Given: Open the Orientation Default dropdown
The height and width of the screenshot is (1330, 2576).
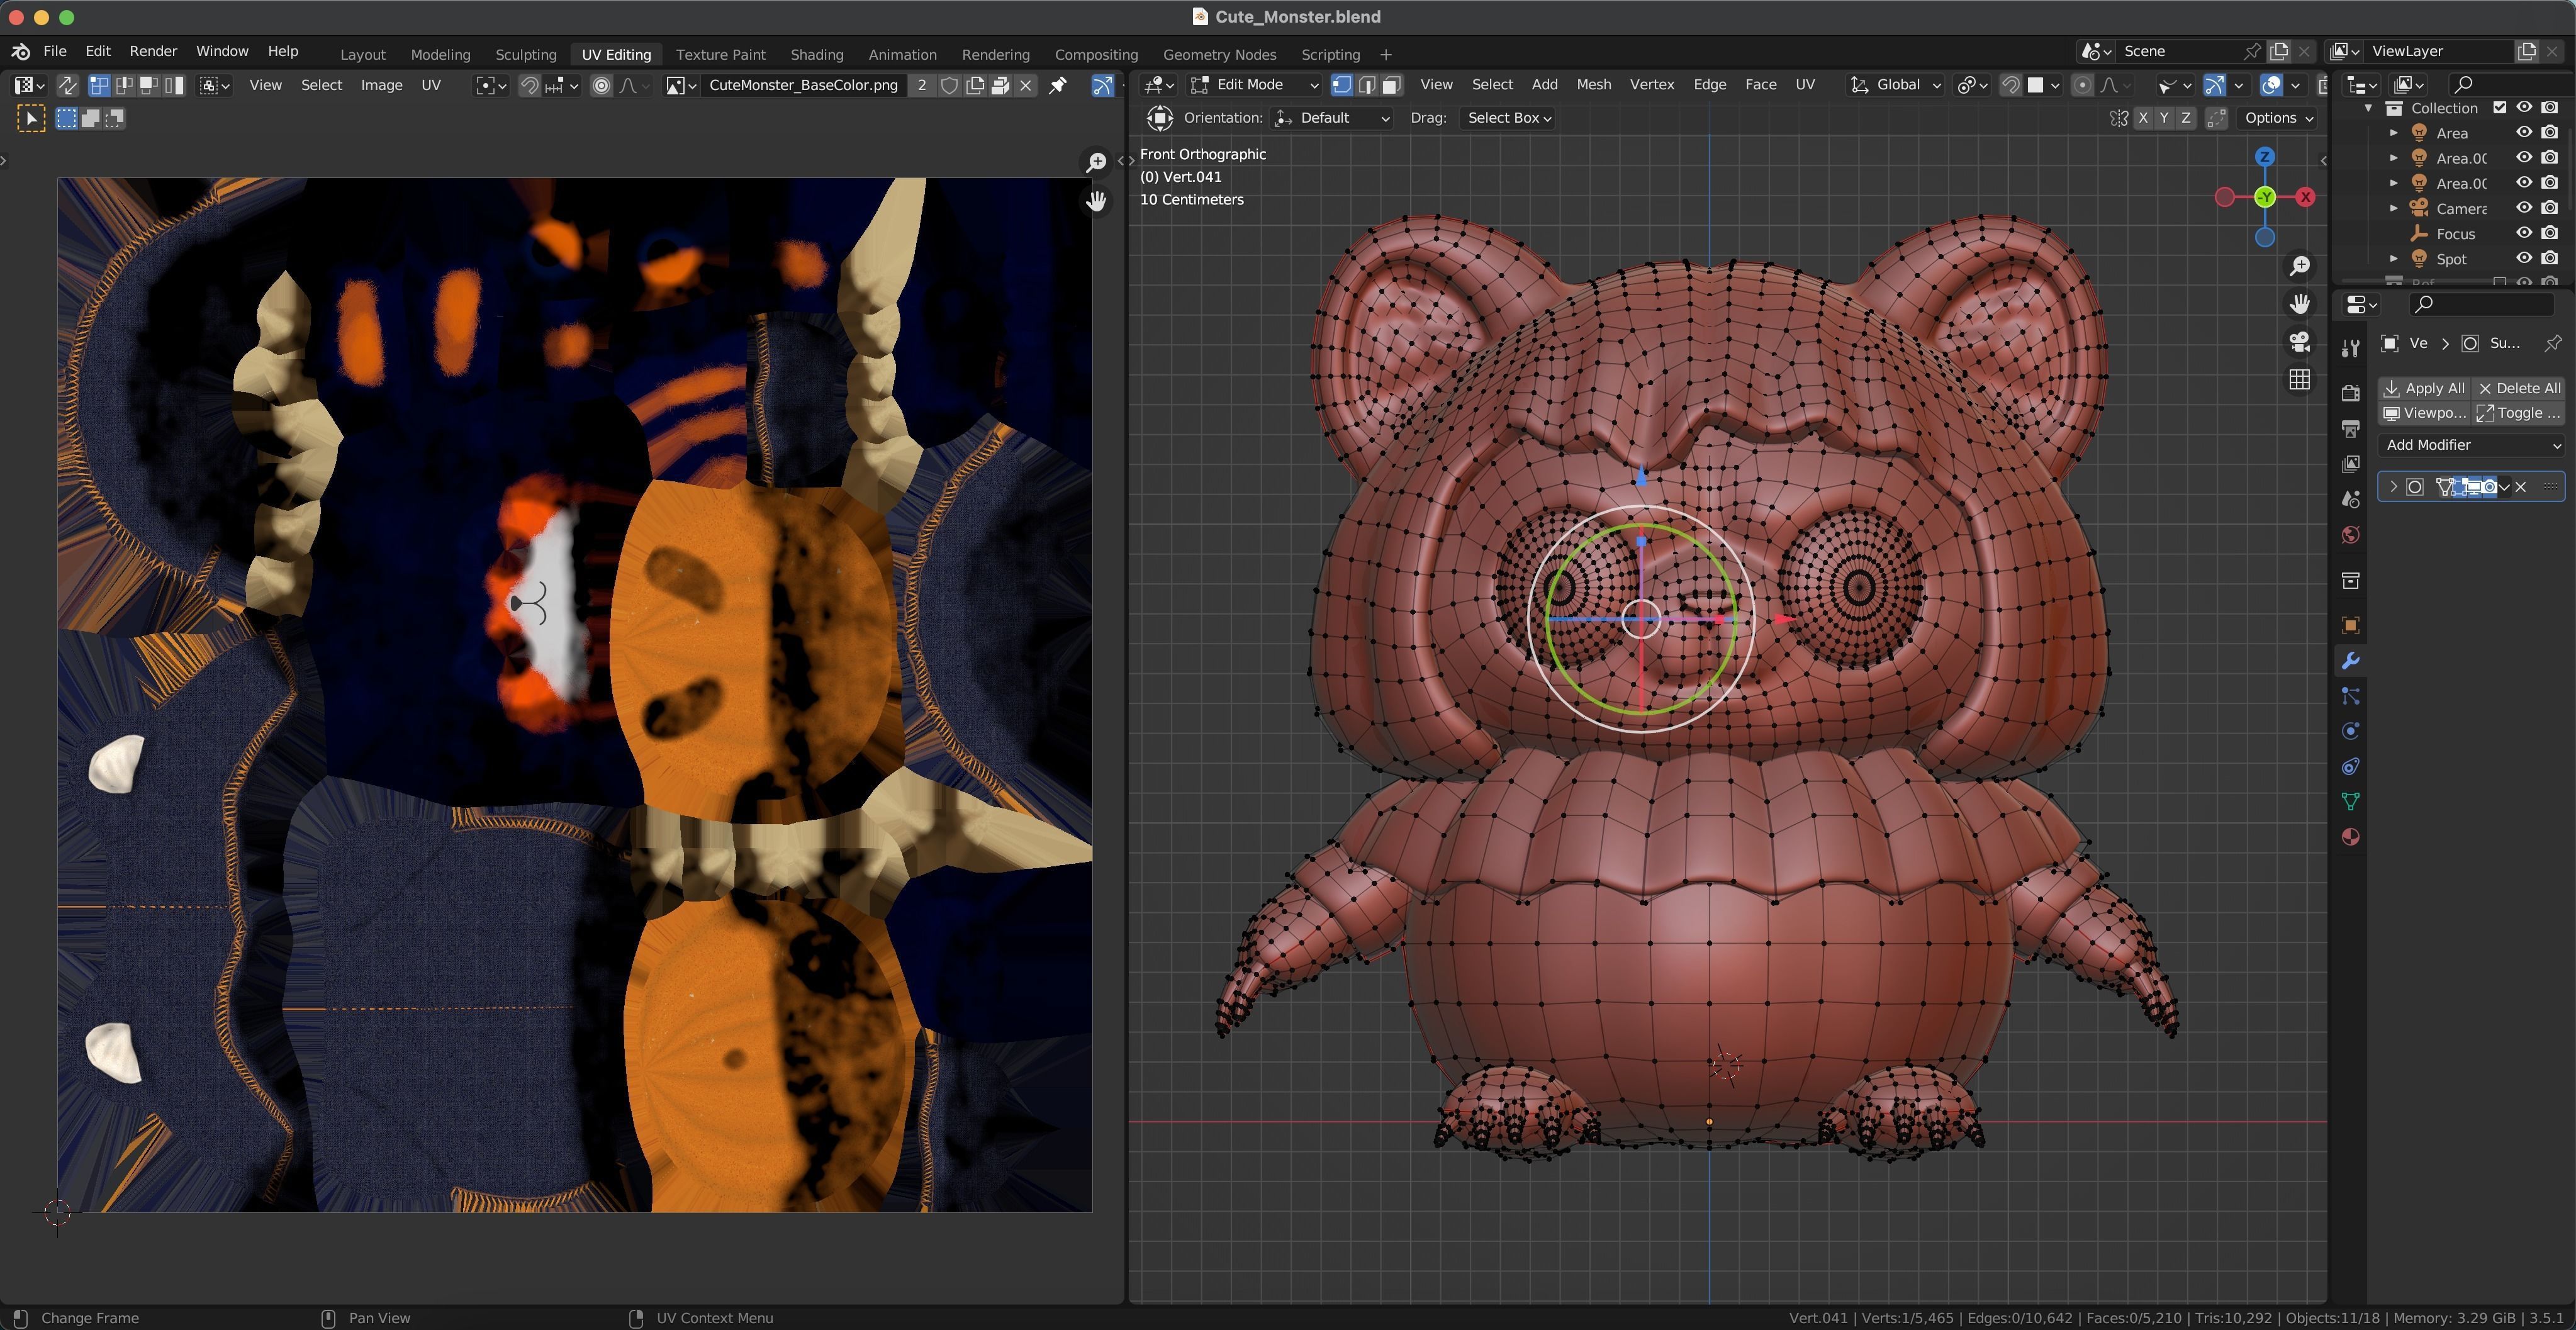Looking at the screenshot, I should click(1333, 118).
